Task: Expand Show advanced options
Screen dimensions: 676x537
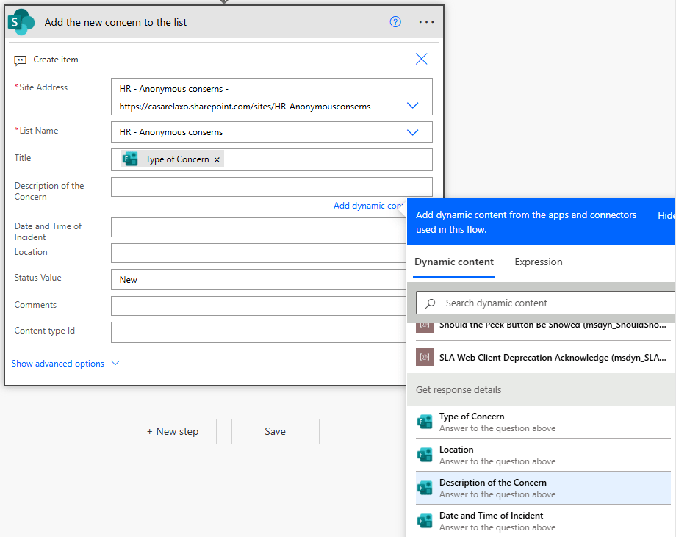Action: click(65, 364)
